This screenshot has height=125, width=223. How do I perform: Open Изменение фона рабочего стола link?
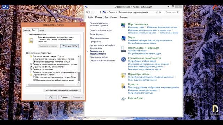[162, 27]
